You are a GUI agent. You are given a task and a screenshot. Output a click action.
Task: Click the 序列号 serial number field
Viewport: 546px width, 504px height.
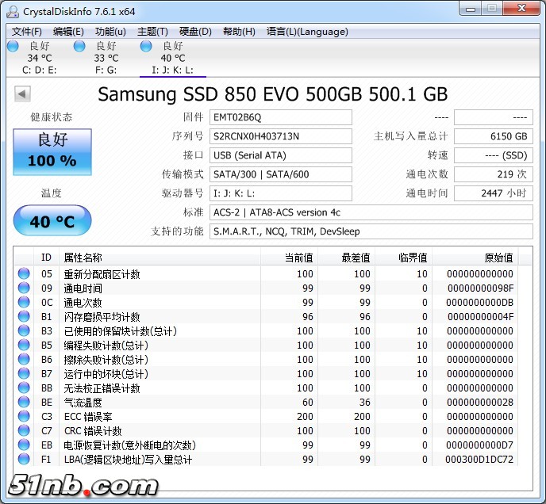281,136
